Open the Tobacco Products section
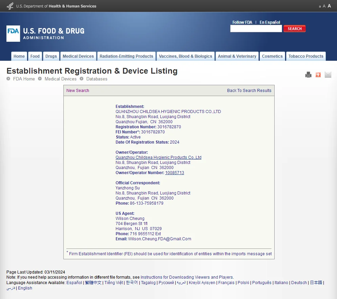This screenshot has height=299, width=337. [x=305, y=56]
